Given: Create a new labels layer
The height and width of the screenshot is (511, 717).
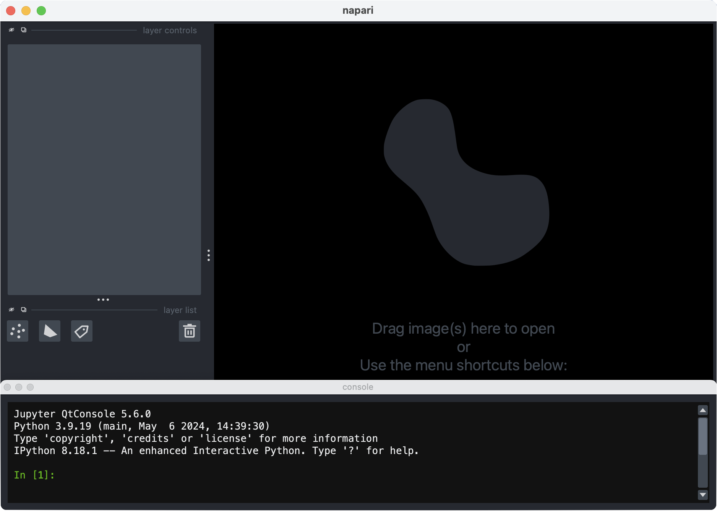Looking at the screenshot, I should tap(82, 331).
